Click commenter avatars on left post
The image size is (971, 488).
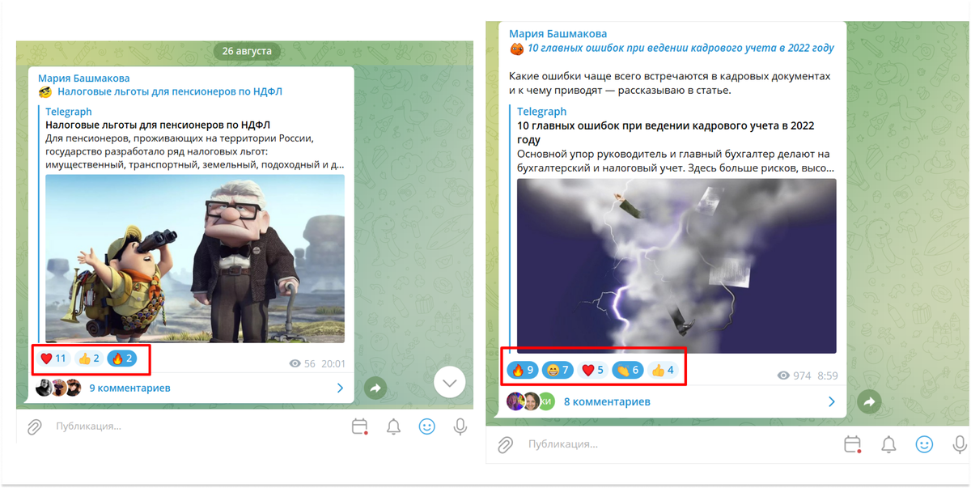(x=58, y=388)
